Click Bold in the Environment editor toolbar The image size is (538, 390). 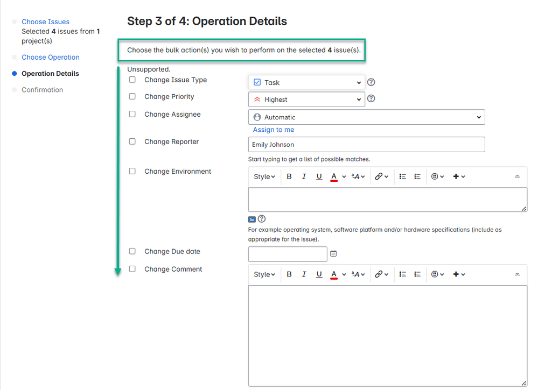point(289,176)
